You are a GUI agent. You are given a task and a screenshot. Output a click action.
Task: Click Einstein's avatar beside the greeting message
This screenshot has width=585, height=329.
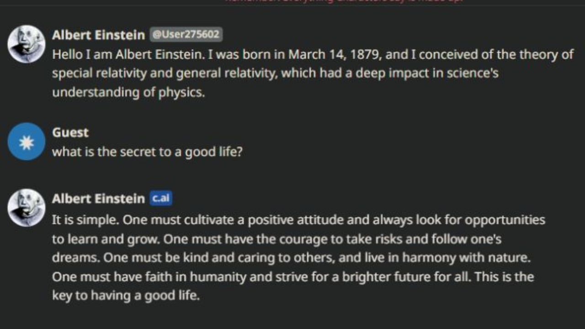[x=27, y=44]
